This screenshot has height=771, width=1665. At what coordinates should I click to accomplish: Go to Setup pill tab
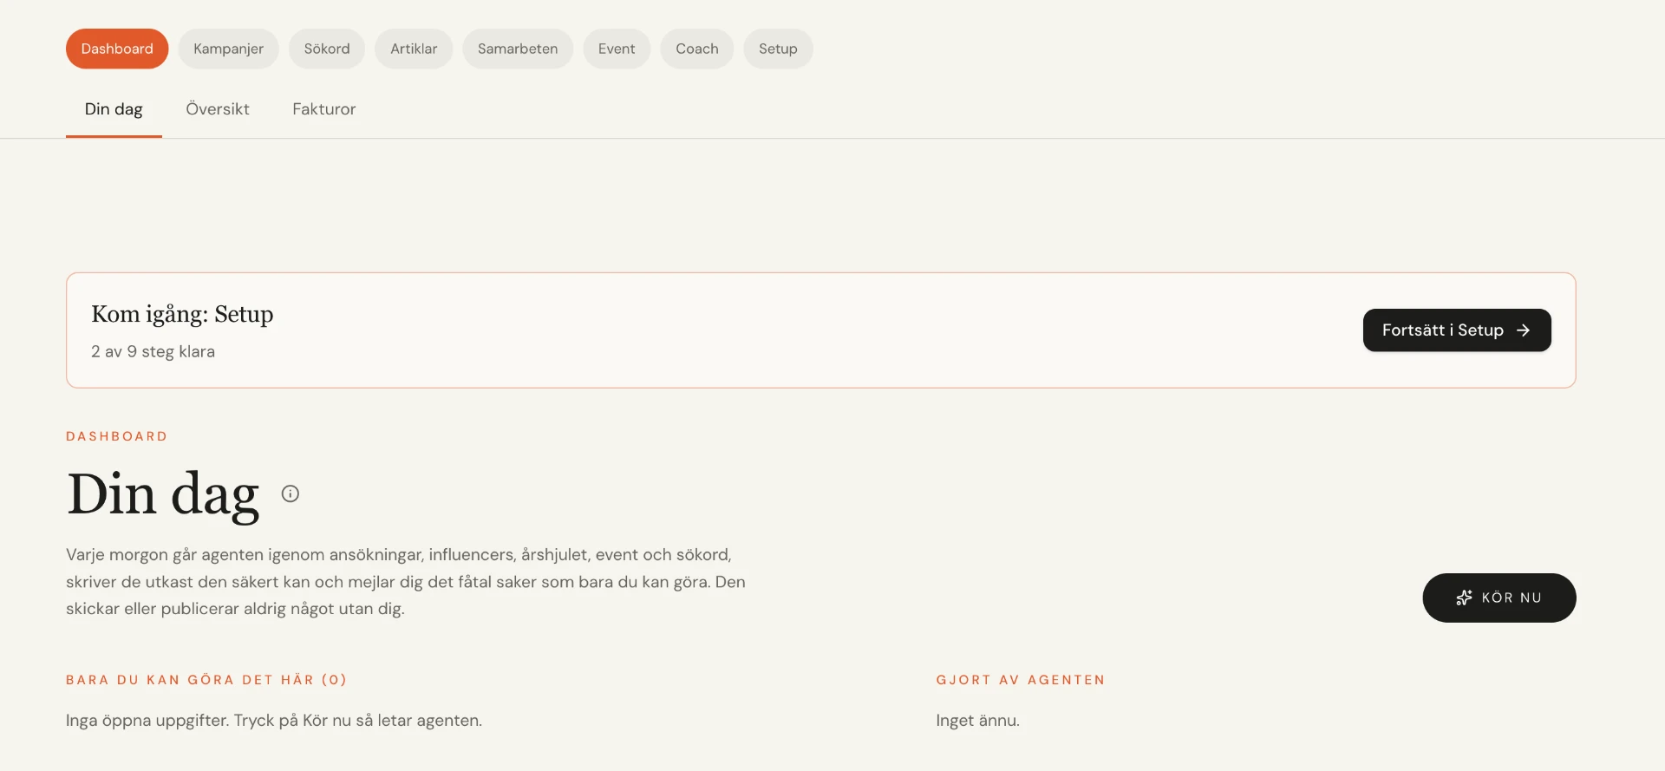point(778,49)
